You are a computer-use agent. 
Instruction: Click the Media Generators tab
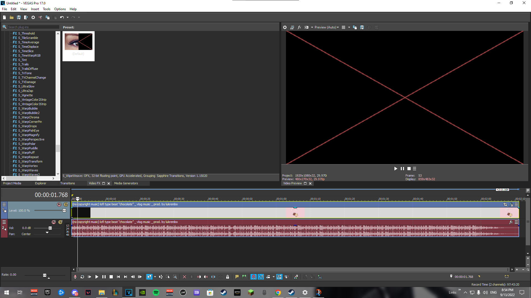[126, 183]
